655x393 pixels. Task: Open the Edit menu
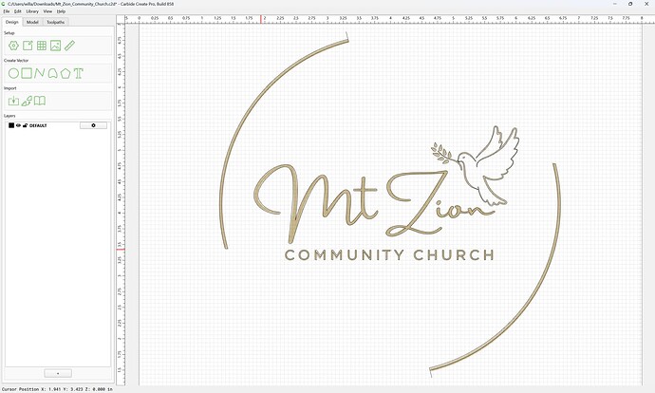[17, 11]
